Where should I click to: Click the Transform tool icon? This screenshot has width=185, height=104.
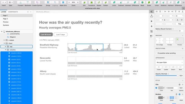point(92,2)
